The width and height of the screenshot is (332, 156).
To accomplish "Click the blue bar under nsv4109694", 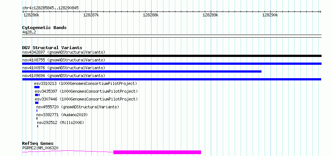I will click(x=172, y=79).
